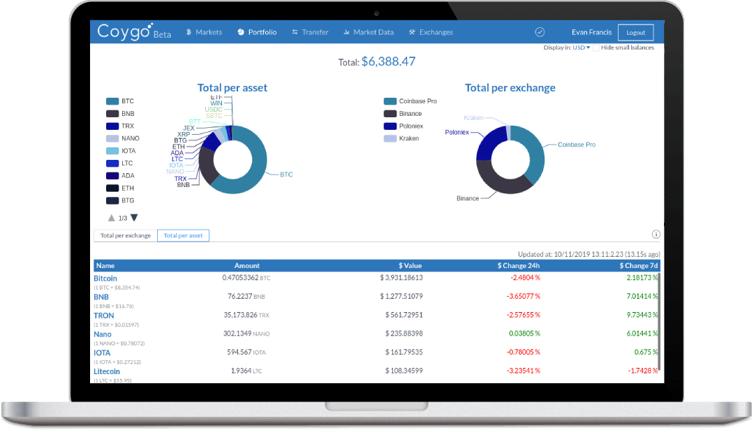754x430 pixels.
Task: Open the IOTA asset link
Action: 102,353
